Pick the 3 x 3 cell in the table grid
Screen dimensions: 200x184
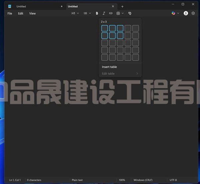[x=120, y=43]
